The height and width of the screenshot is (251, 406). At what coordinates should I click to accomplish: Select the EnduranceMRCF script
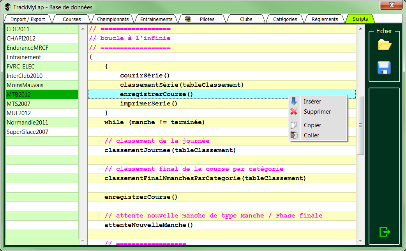(42, 48)
